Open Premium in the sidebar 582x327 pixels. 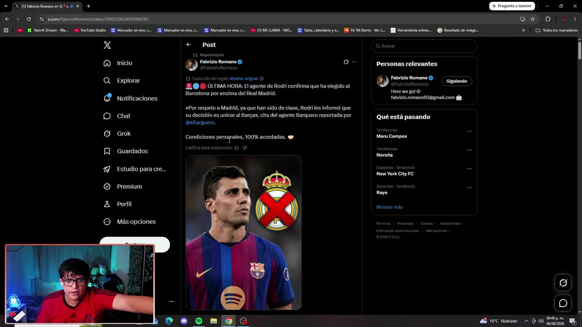122,187
